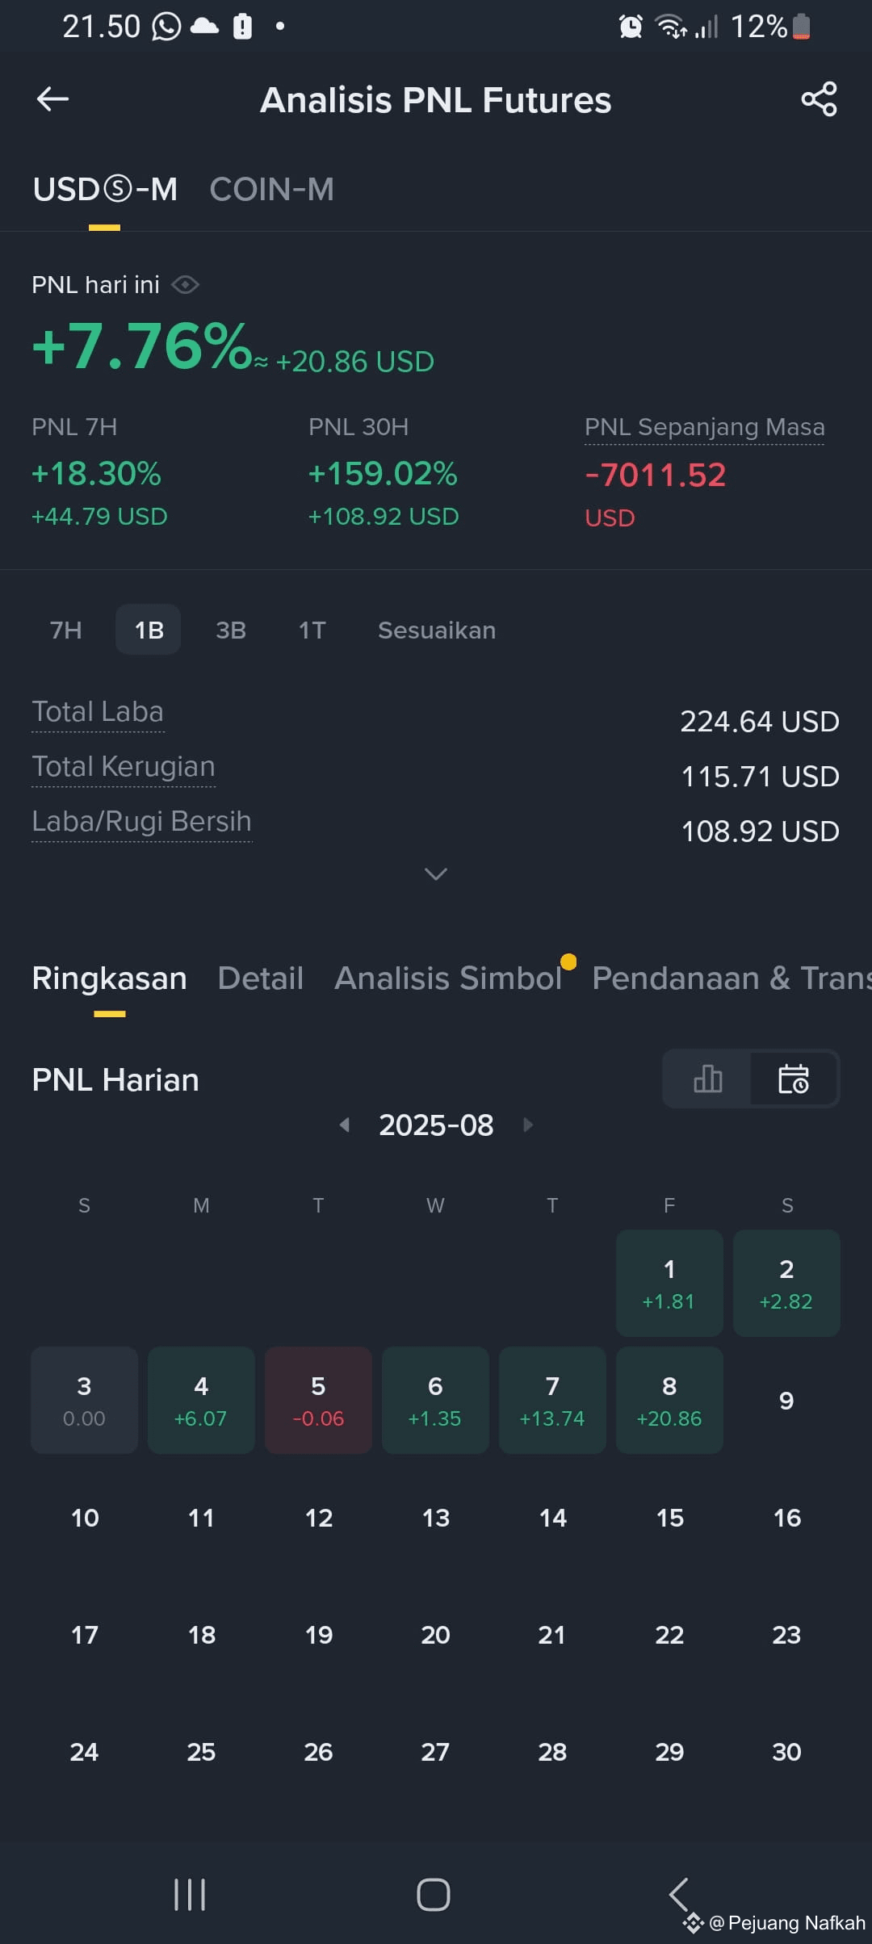This screenshot has height=1944, width=872.
Task: Select August 8 calendar cell
Action: (669, 1400)
